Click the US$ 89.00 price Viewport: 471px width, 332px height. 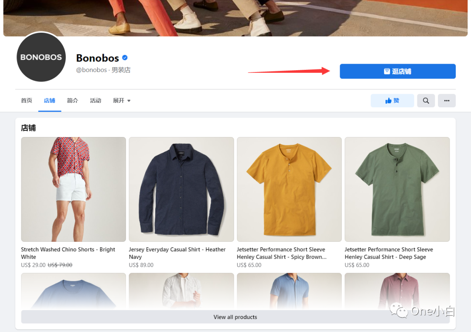coord(141,265)
